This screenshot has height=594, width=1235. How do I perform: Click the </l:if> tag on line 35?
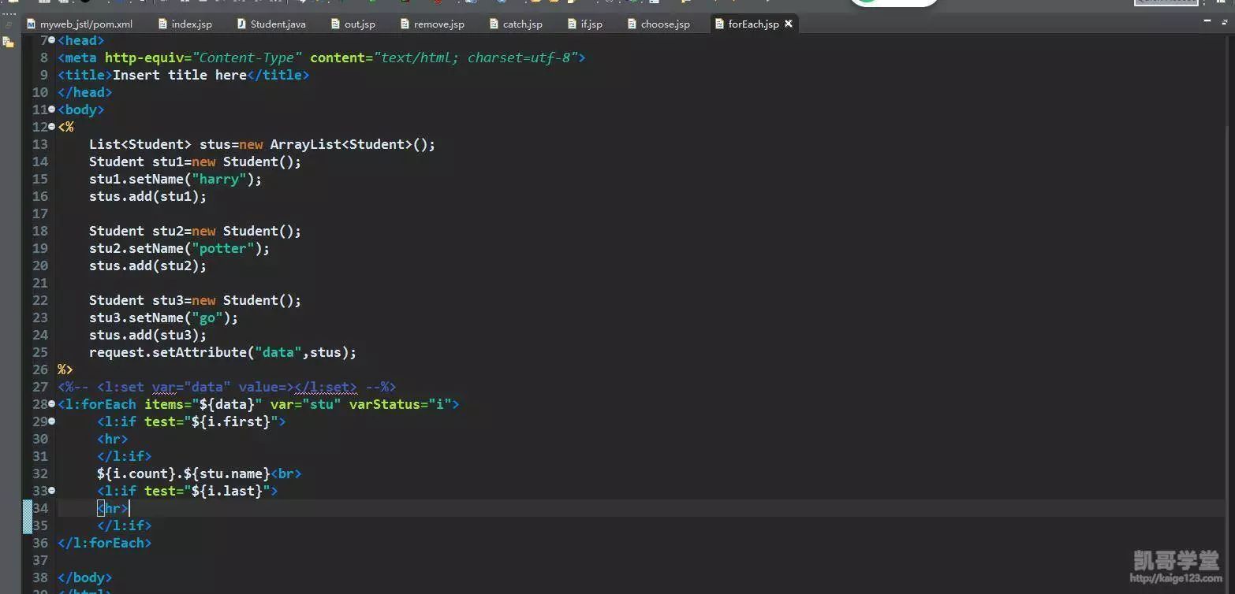(x=125, y=525)
